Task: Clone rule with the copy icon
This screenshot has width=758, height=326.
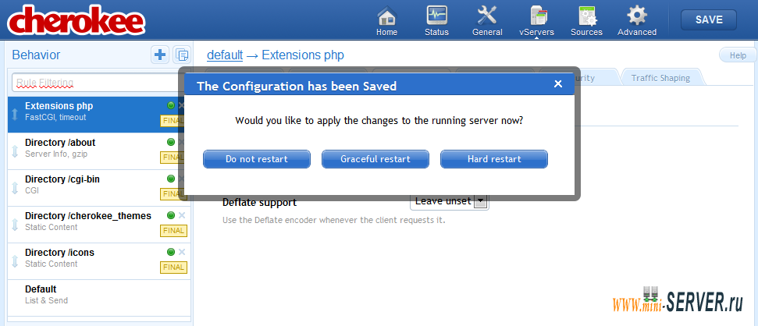Action: click(x=182, y=55)
